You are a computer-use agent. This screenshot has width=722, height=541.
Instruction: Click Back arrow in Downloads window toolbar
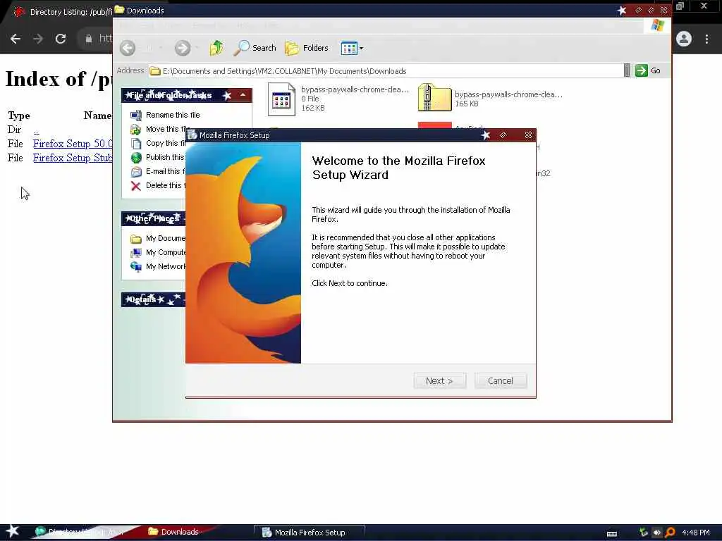coord(128,48)
